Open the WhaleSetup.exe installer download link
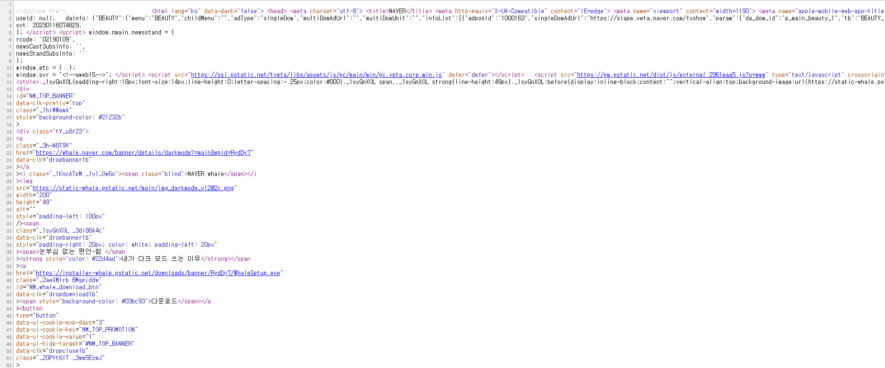The width and height of the screenshot is (885, 368). tap(158, 273)
